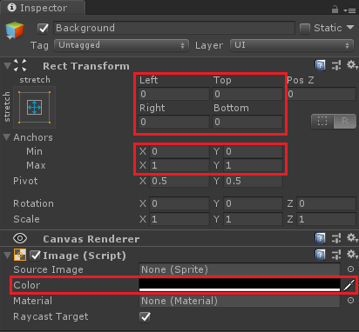This screenshot has height=332, width=359.
Task: Toggle the Inspector lock icon
Action: click(x=335, y=10)
